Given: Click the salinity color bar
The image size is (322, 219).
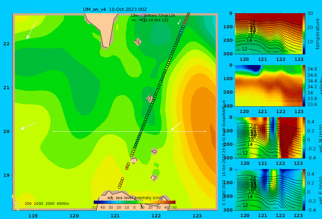Looking at the screenshot, I should point(304,86).
